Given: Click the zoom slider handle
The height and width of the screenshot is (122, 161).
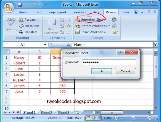Looking at the screenshot, I should 133,118.
